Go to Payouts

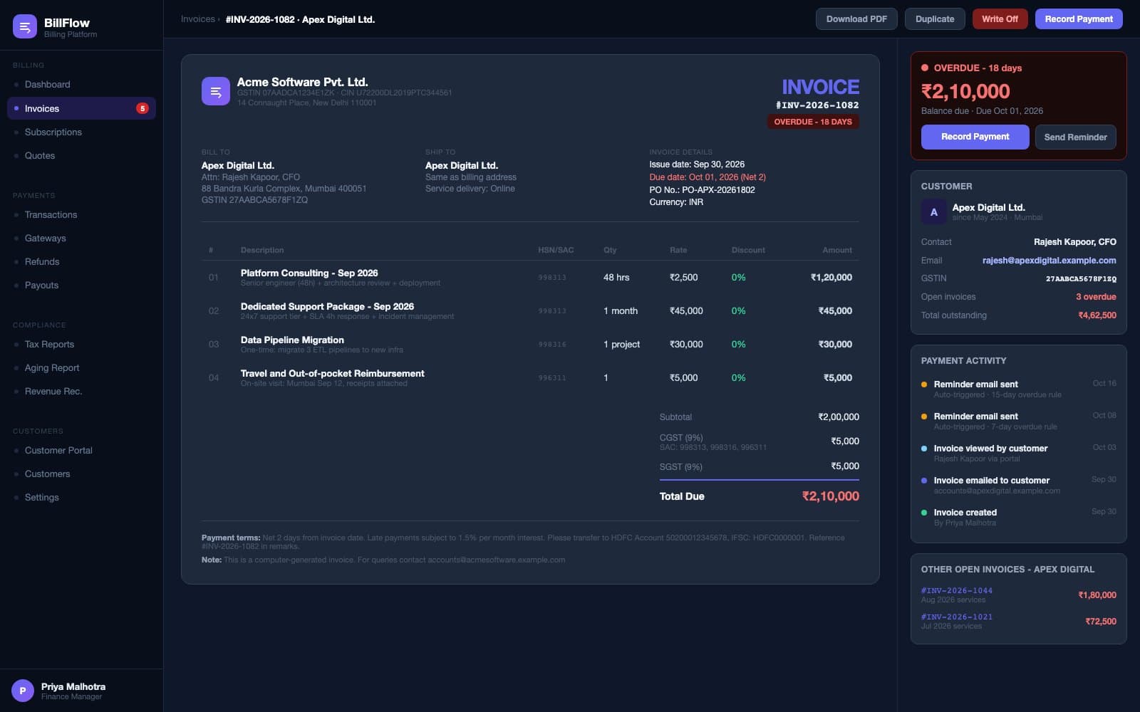pos(81,285)
